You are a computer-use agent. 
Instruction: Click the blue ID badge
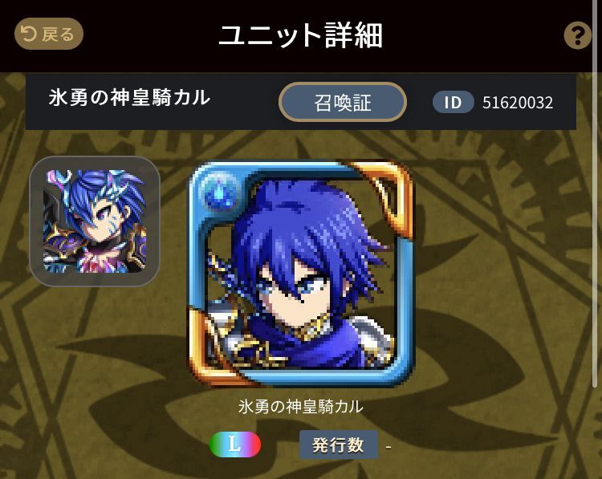point(453,102)
